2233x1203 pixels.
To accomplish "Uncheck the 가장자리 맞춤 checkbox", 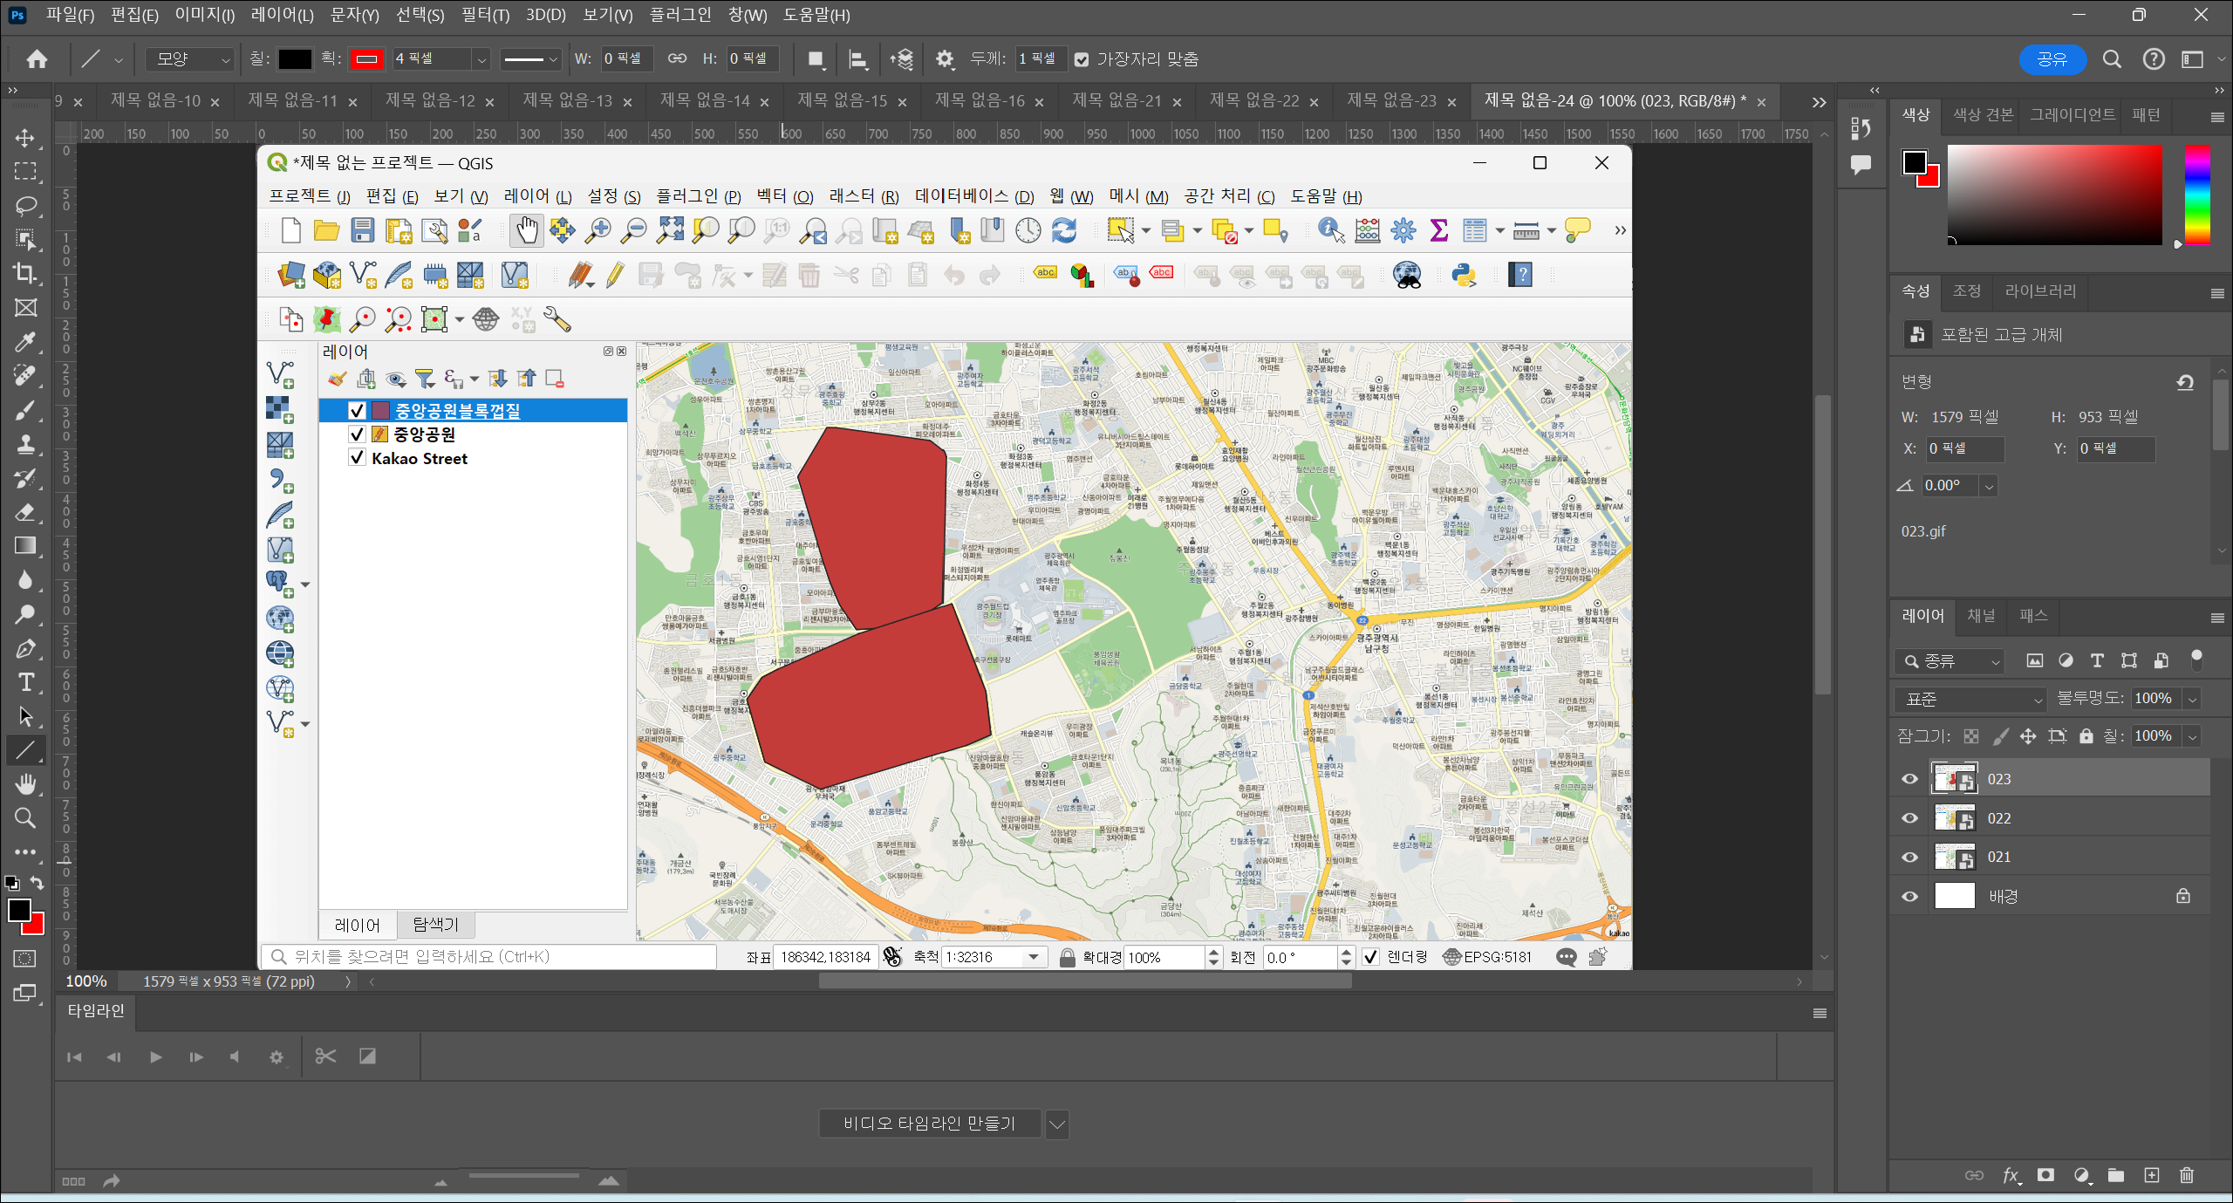I will [1082, 59].
